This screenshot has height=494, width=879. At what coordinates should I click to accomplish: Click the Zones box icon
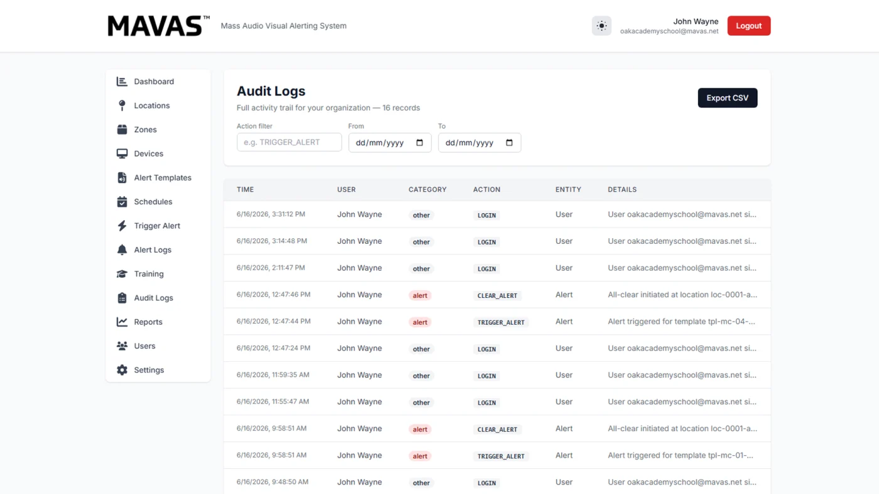click(x=122, y=130)
